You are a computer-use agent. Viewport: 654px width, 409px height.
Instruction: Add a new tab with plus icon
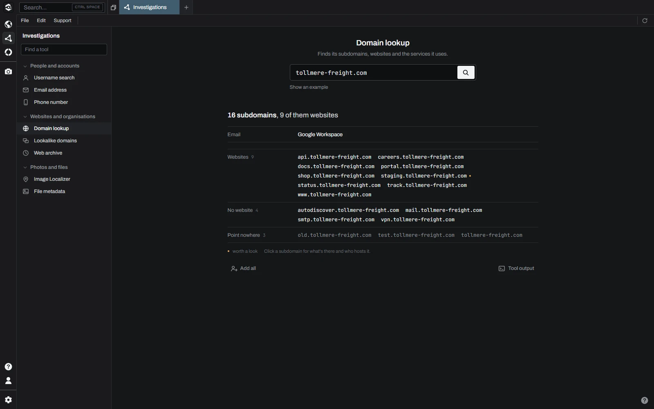coord(186,7)
